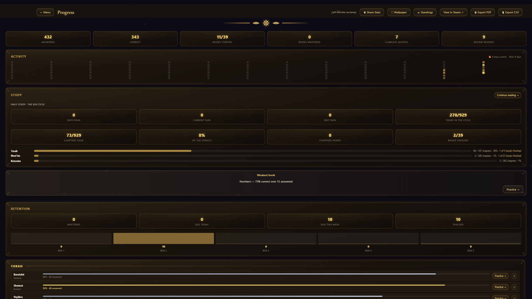The height and width of the screenshot is (299, 532).
Task: Select the 9 days current streak label
Action: click(x=497, y=57)
